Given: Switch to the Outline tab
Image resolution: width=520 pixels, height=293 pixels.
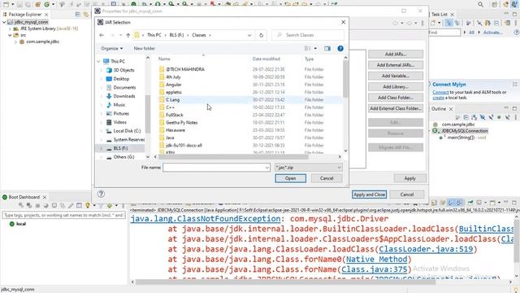Looking at the screenshot, I should (439, 109).
